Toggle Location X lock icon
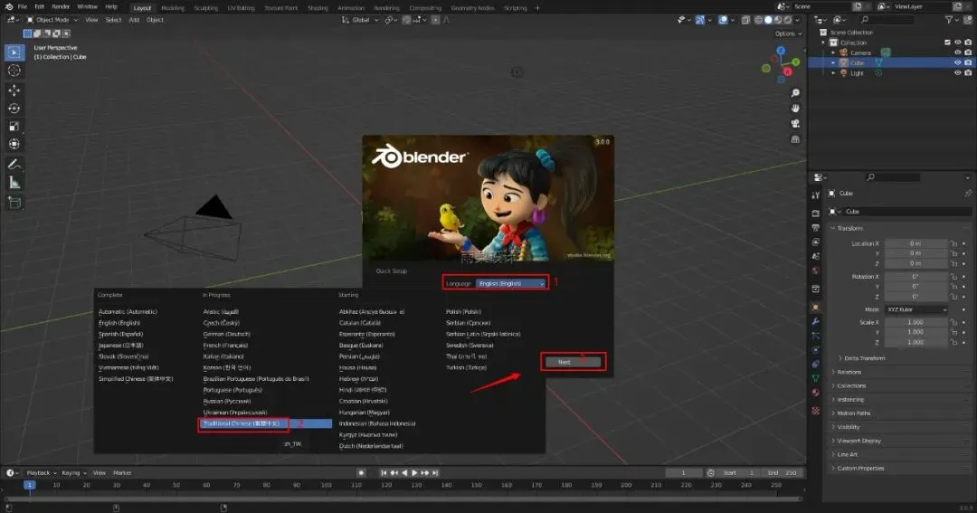This screenshot has height=513, width=977. 953,243
